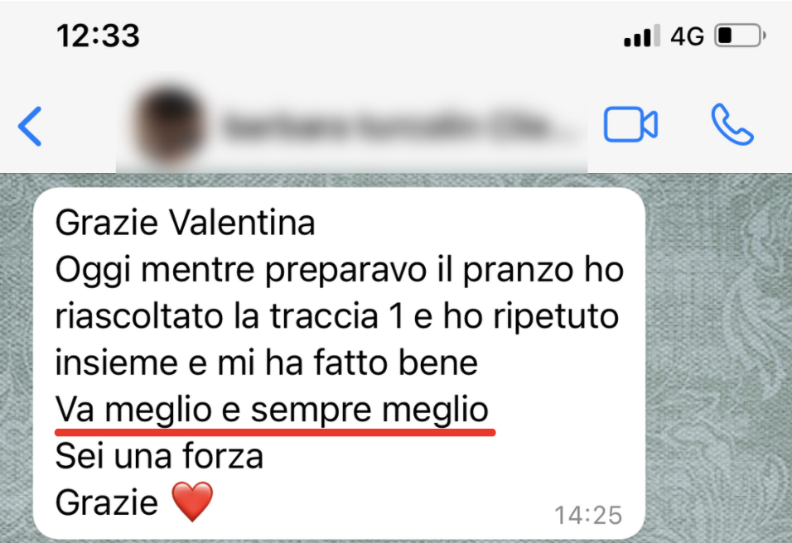Click the underlined "Va meglio e sempre meglio"

(x=272, y=409)
